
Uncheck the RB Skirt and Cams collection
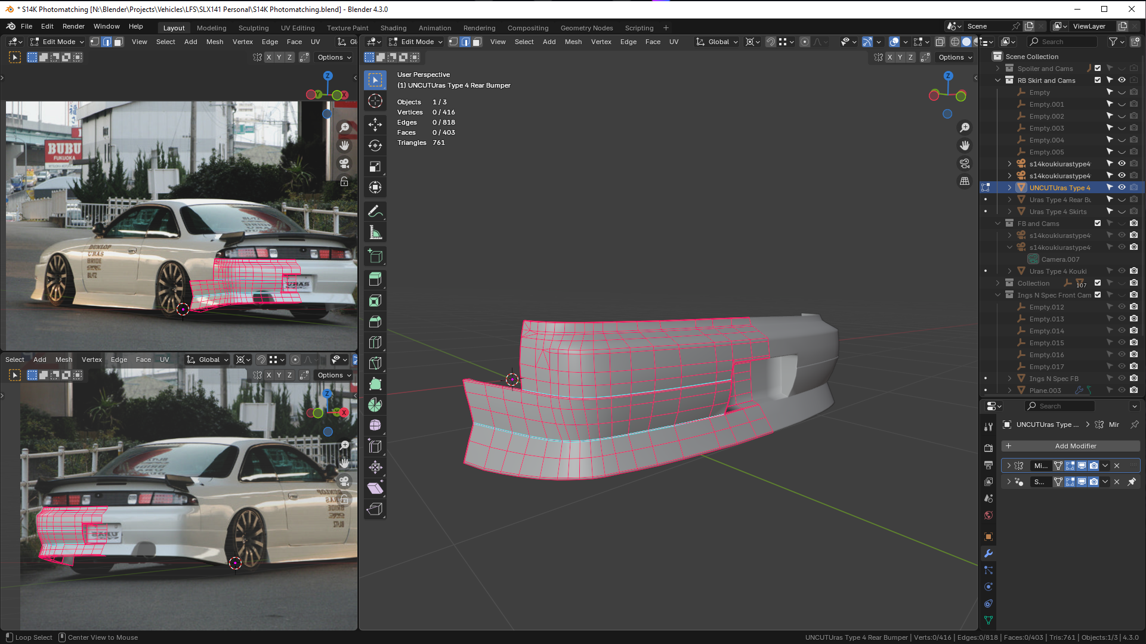pyautogui.click(x=1098, y=80)
